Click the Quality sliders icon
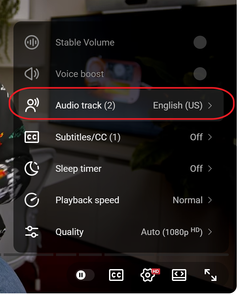This screenshot has width=241, height=295. pyautogui.click(x=32, y=232)
